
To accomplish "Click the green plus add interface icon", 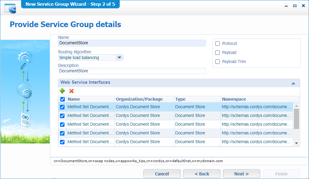I will pos(62,91).
